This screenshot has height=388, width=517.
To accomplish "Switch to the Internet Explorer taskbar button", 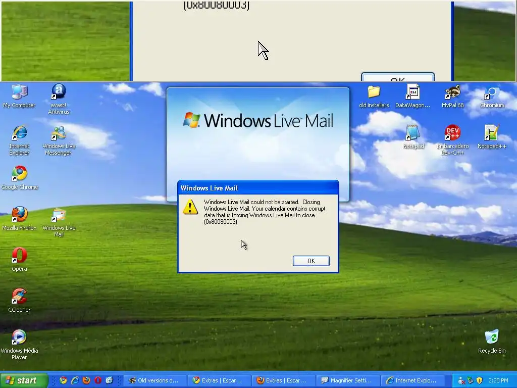I will (x=412, y=380).
